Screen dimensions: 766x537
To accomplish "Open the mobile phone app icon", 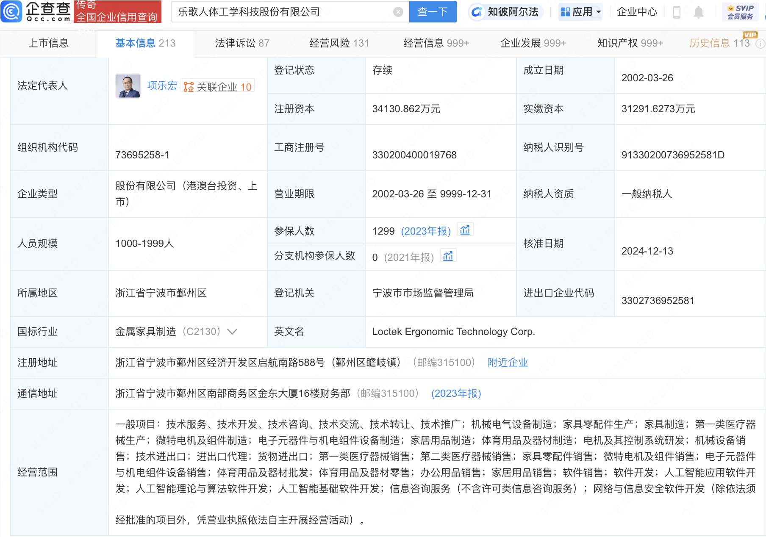I will [x=677, y=12].
